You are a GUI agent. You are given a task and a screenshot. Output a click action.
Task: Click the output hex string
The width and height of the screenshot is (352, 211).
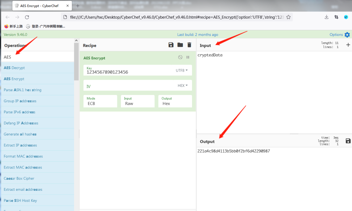[234, 151]
